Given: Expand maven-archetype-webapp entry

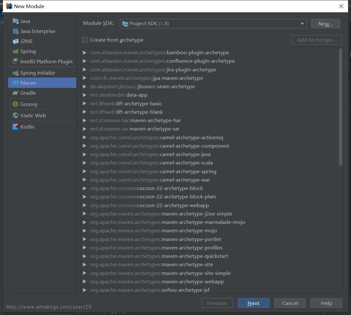Looking at the screenshot, I should (84, 281).
